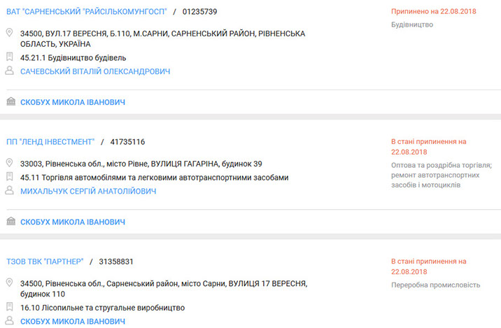The height and width of the screenshot is (328, 501).
Task: Click the location pin icon beside the ВУЛИЦЯ ГАГАРІНА address
Action: (x=10, y=164)
